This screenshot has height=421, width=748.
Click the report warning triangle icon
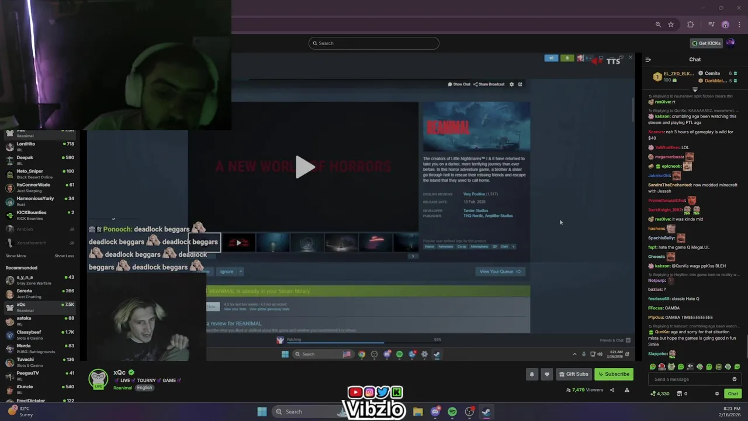(627, 390)
